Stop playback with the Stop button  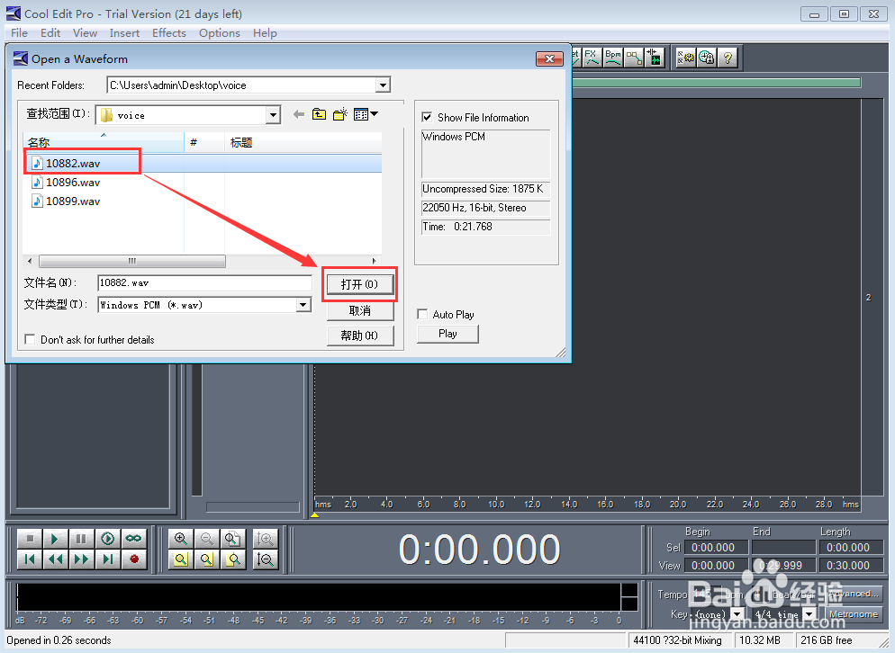tap(30, 539)
